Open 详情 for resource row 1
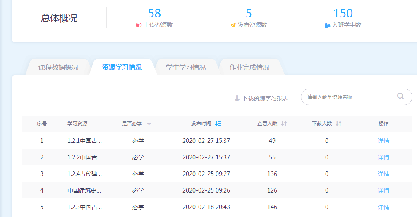The height and width of the screenshot is (217, 417). [x=383, y=141]
